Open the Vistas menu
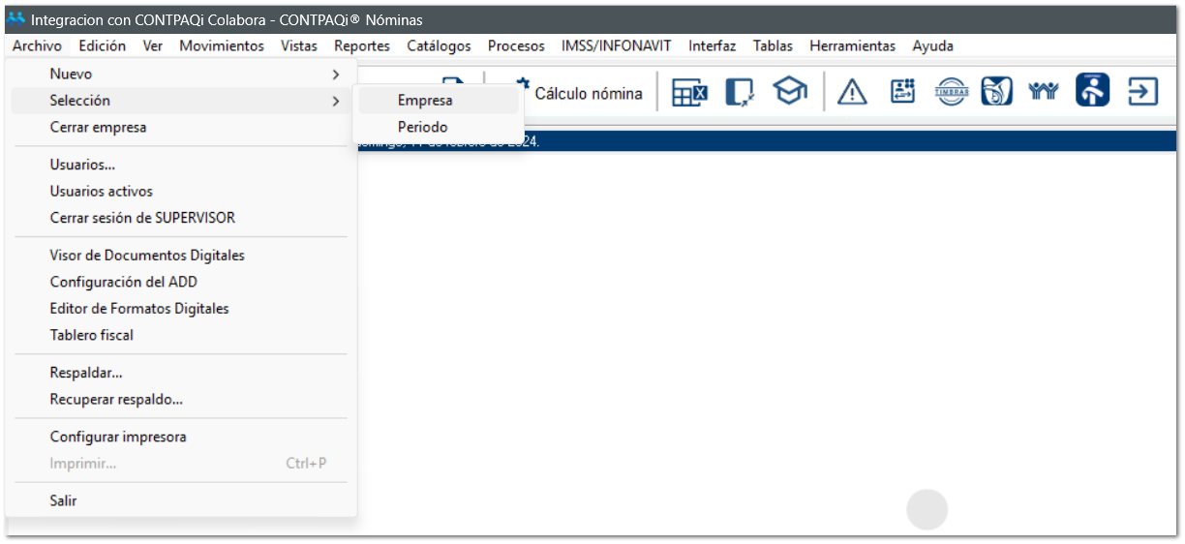Screen dimensions: 1185x544 tap(299, 45)
